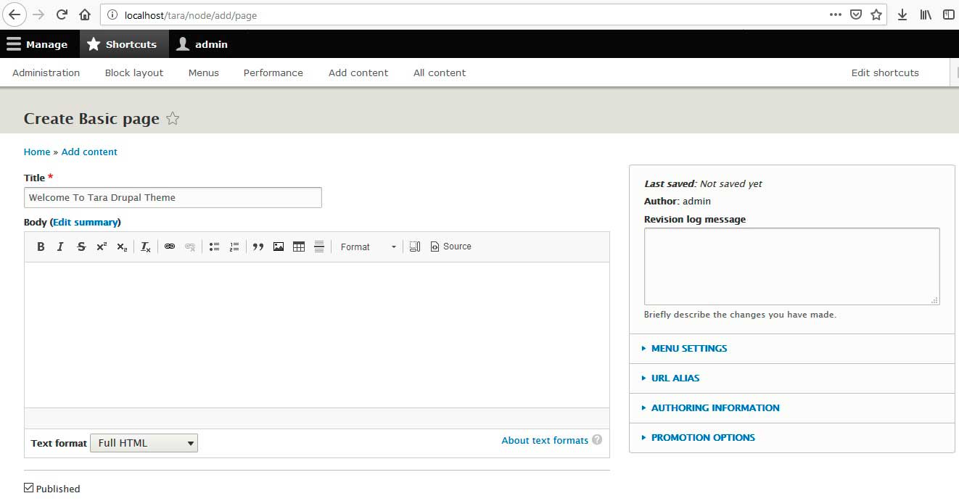The image size is (959, 501).
Task: Toggle Bold formatting in editor toolbar
Action: click(x=41, y=247)
